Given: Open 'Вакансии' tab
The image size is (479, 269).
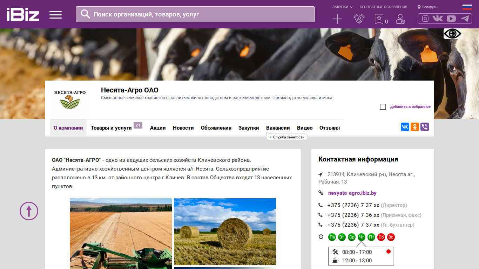Looking at the screenshot, I should pyautogui.click(x=278, y=128).
